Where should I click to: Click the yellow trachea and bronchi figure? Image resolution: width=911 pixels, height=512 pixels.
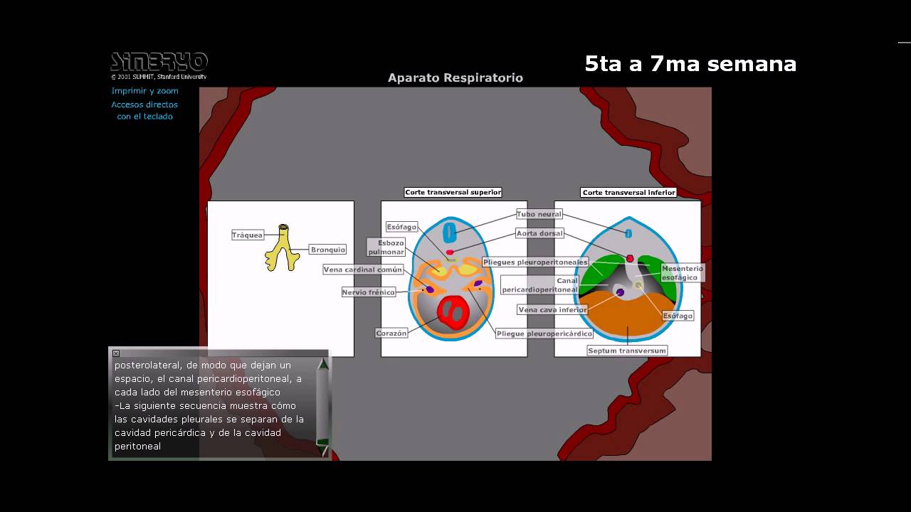pyautogui.click(x=283, y=249)
